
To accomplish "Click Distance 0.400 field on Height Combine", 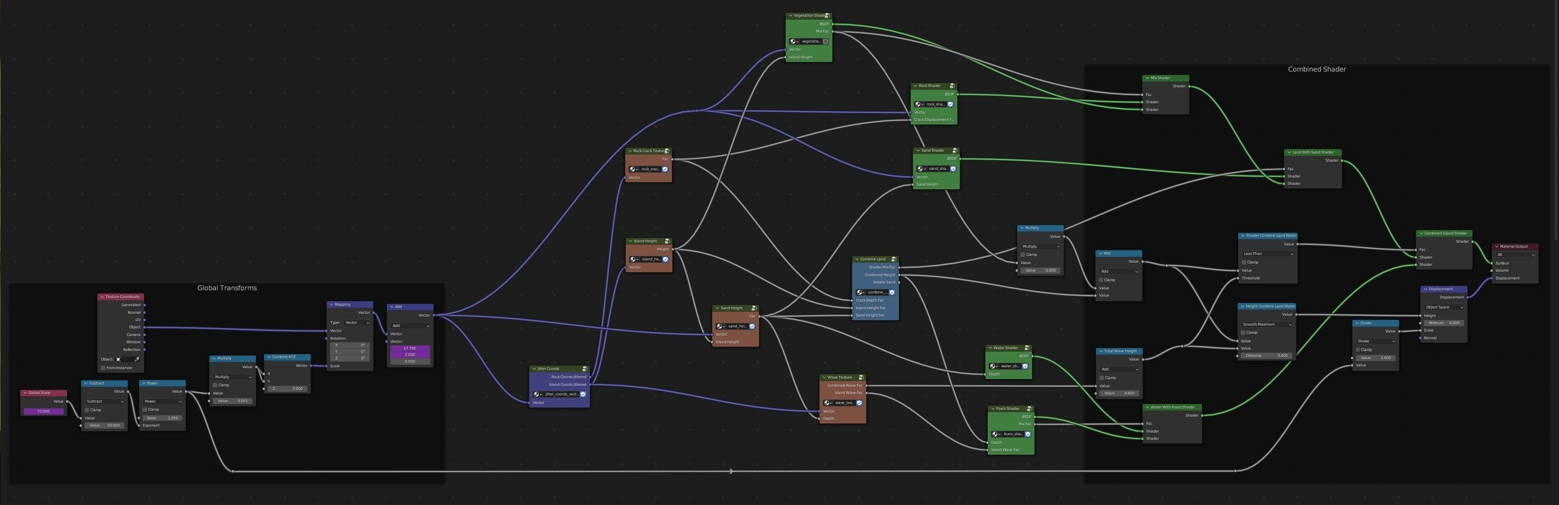I will click(x=1267, y=356).
